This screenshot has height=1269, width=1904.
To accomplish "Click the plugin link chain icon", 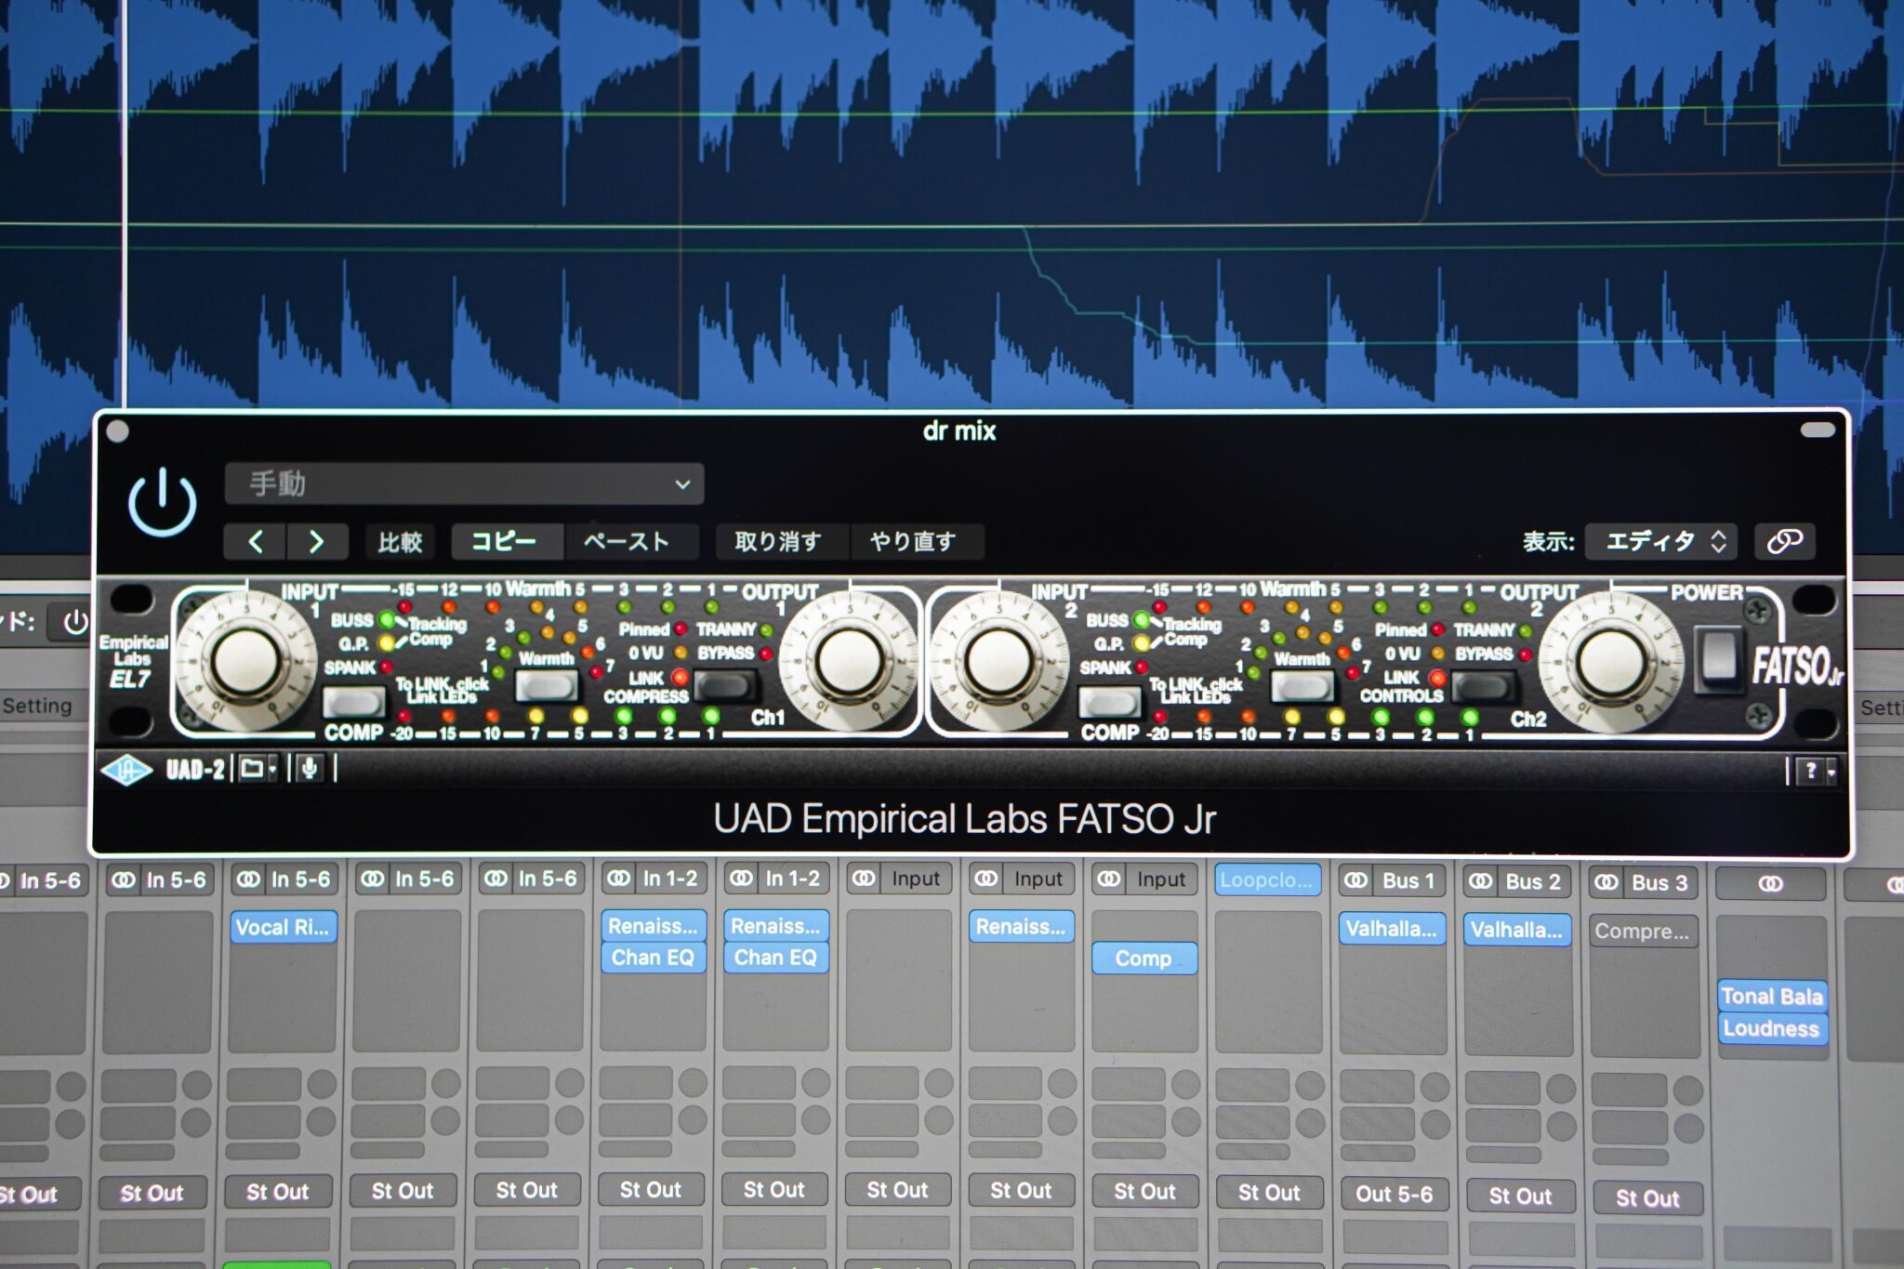I will pyautogui.click(x=1783, y=541).
